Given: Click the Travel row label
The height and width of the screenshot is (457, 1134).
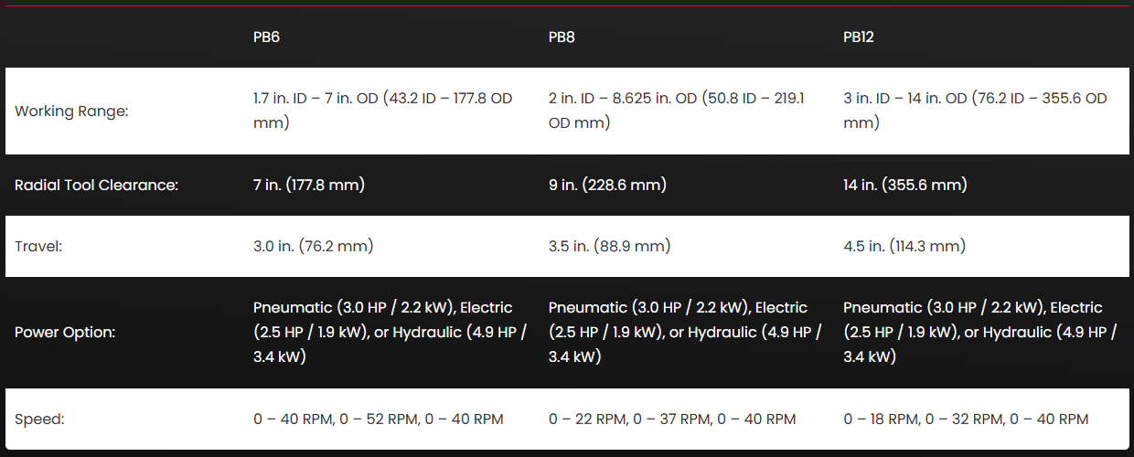Looking at the screenshot, I should (x=38, y=246).
